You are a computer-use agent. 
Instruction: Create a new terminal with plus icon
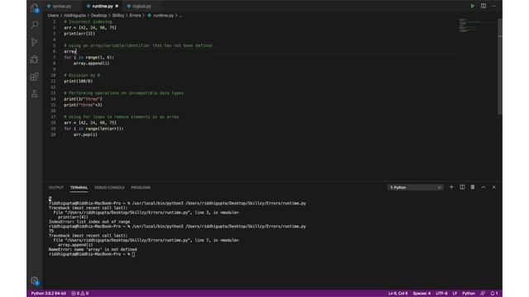tap(451, 187)
